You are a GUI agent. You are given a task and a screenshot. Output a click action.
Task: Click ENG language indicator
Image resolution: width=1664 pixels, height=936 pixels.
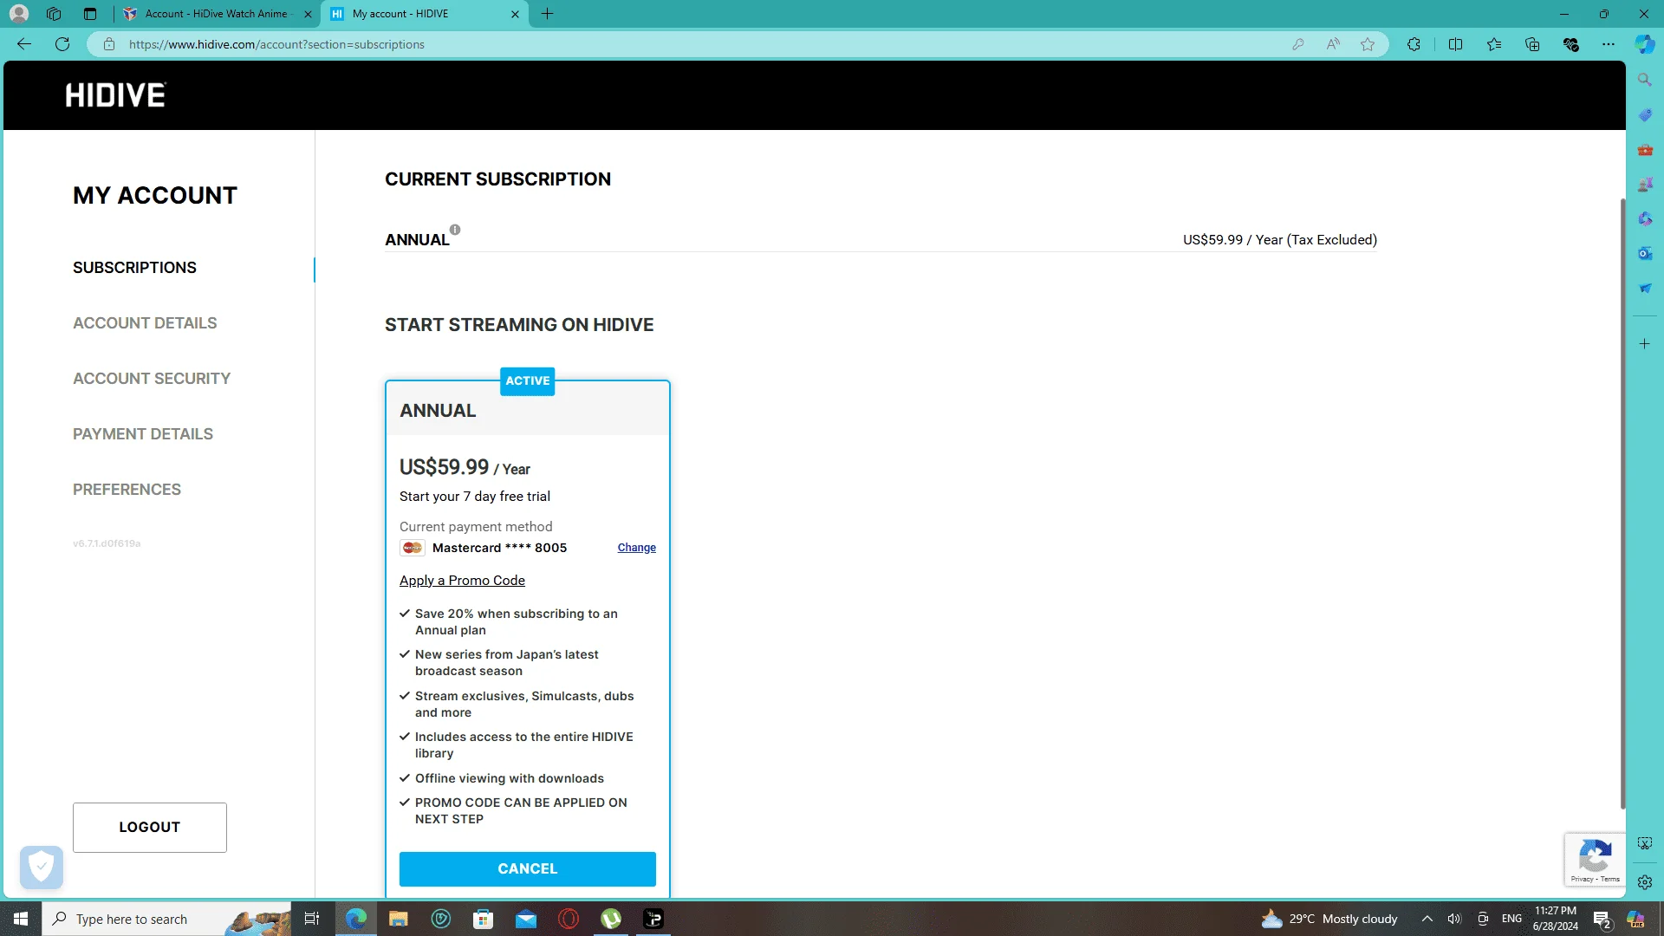[x=1511, y=919]
